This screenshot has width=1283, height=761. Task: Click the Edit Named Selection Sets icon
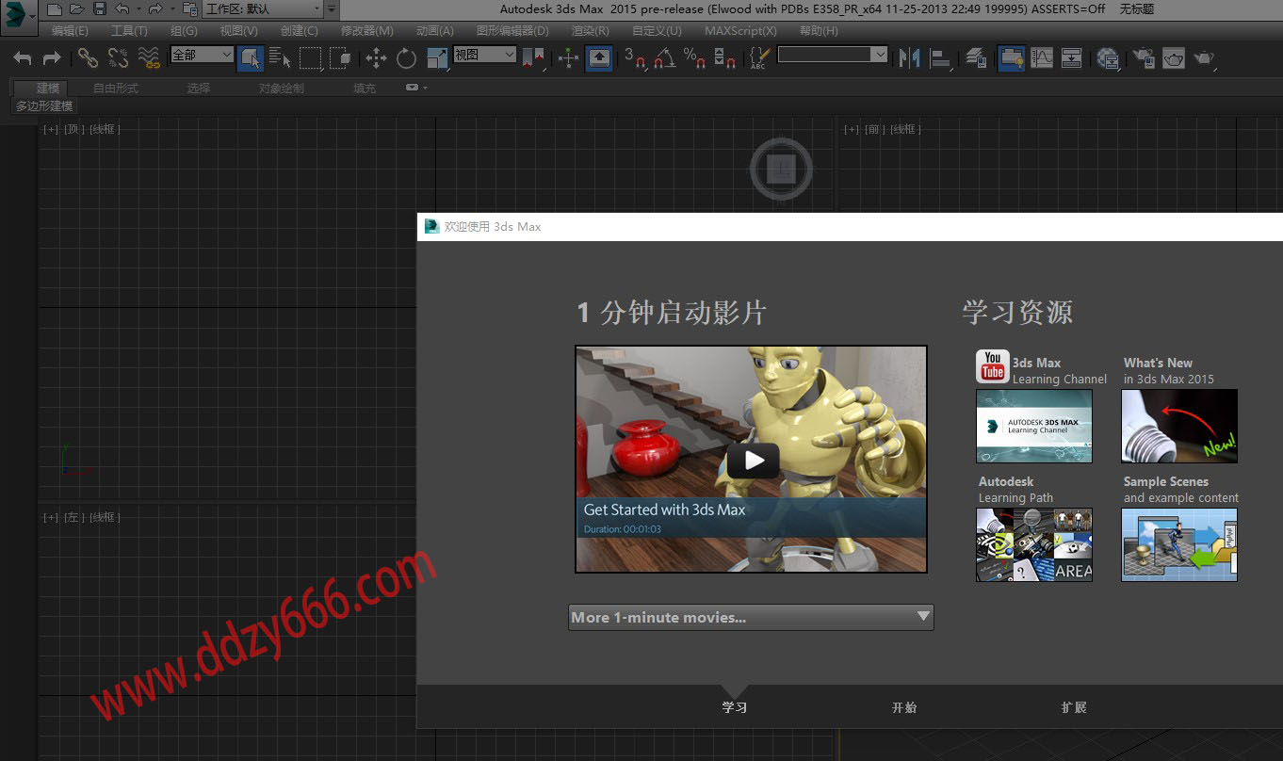click(x=758, y=58)
